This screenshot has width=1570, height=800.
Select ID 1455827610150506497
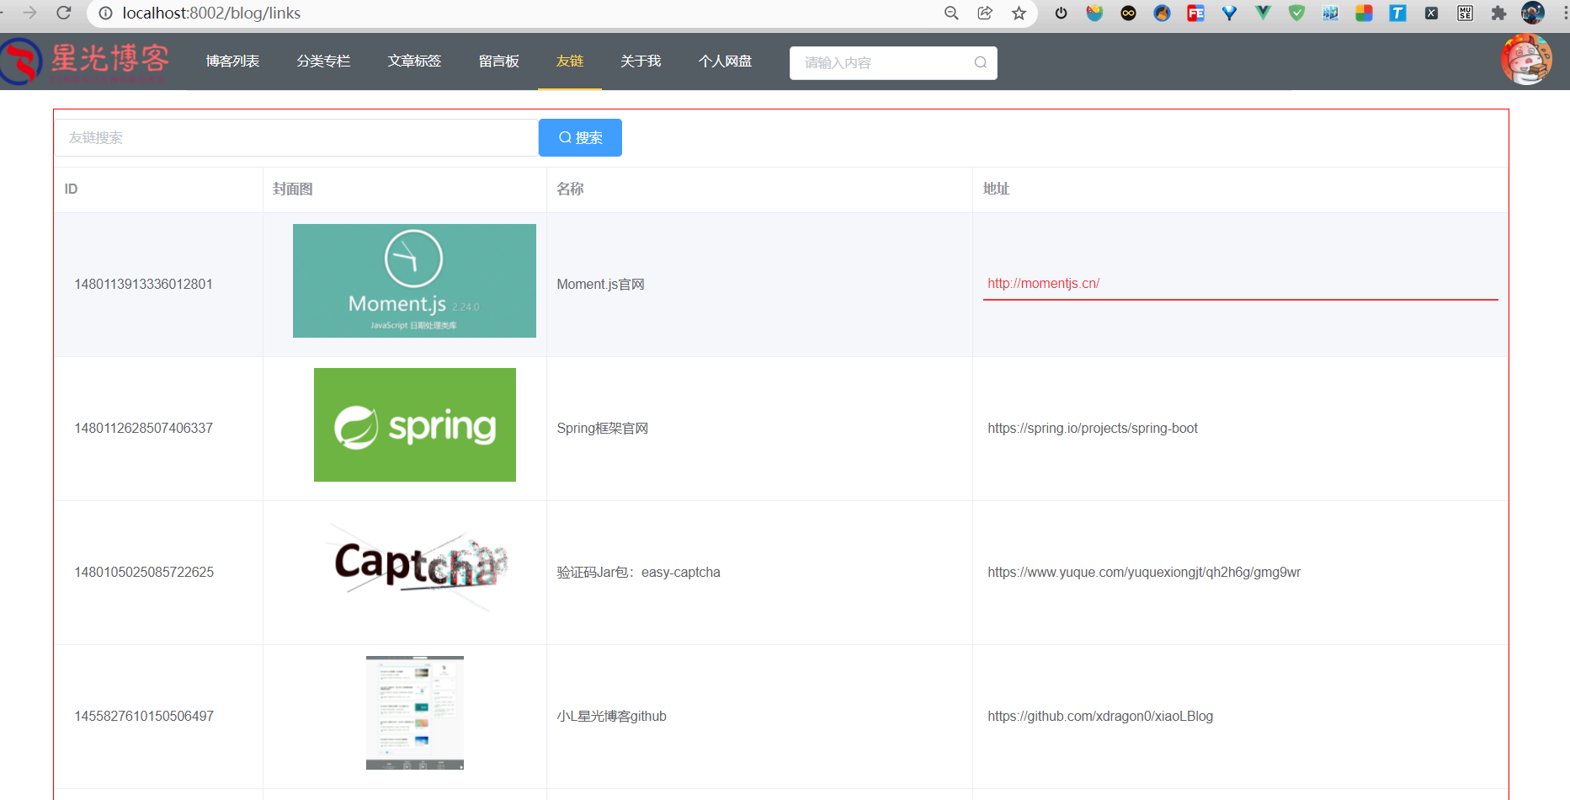[x=144, y=717]
